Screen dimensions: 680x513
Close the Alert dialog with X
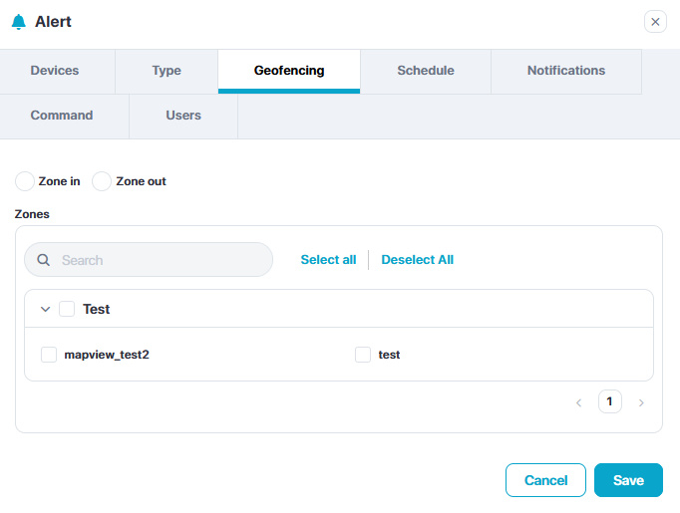tap(655, 22)
